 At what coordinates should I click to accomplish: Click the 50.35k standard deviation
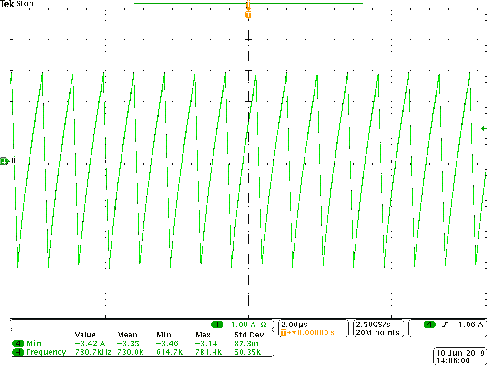[248, 352]
